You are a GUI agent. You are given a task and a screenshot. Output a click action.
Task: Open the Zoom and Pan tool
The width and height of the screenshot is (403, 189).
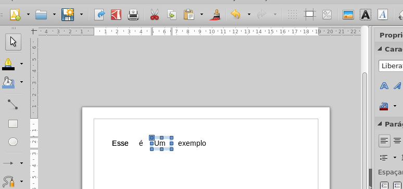(327, 15)
